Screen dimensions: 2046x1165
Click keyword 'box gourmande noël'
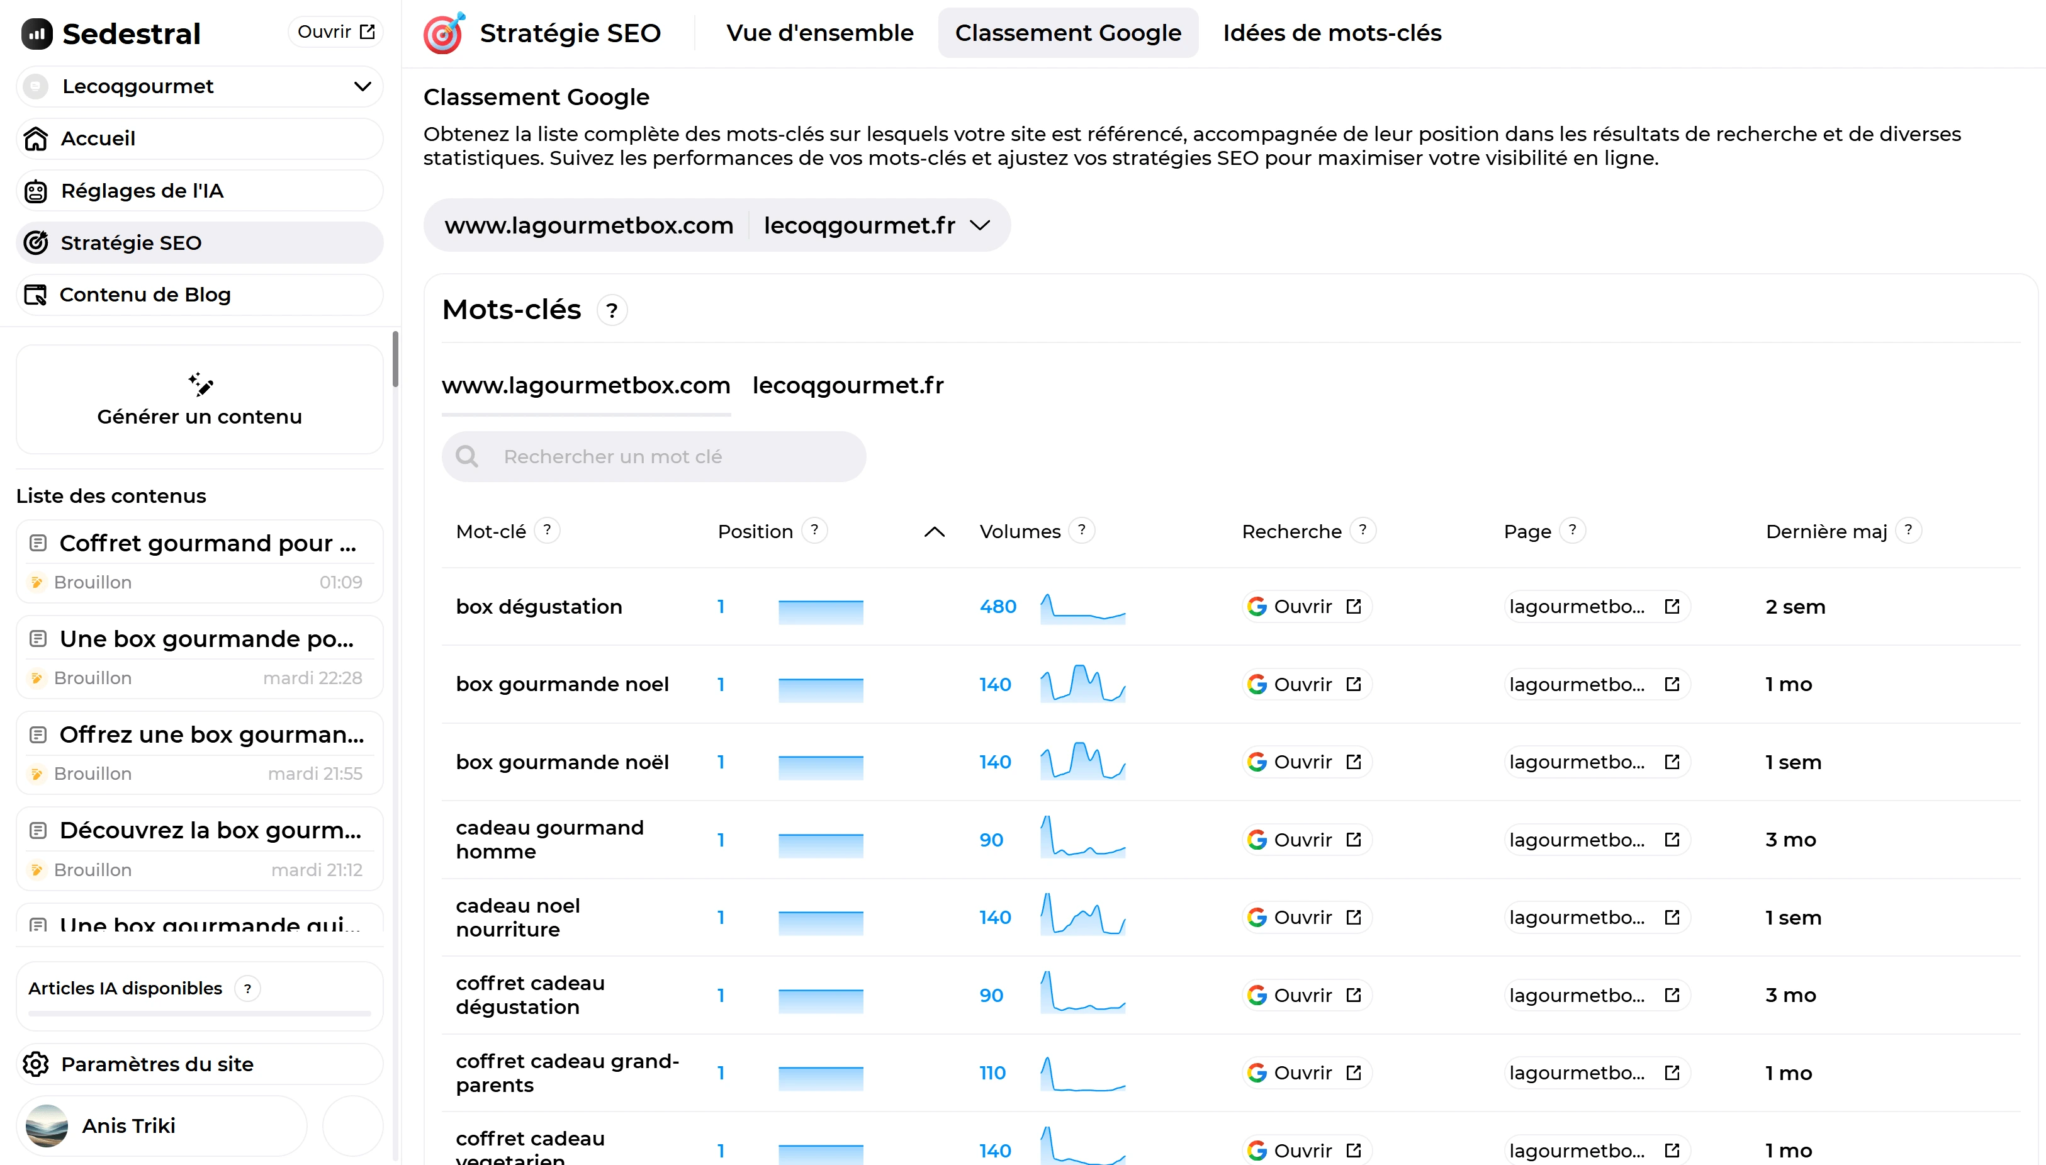tap(562, 762)
